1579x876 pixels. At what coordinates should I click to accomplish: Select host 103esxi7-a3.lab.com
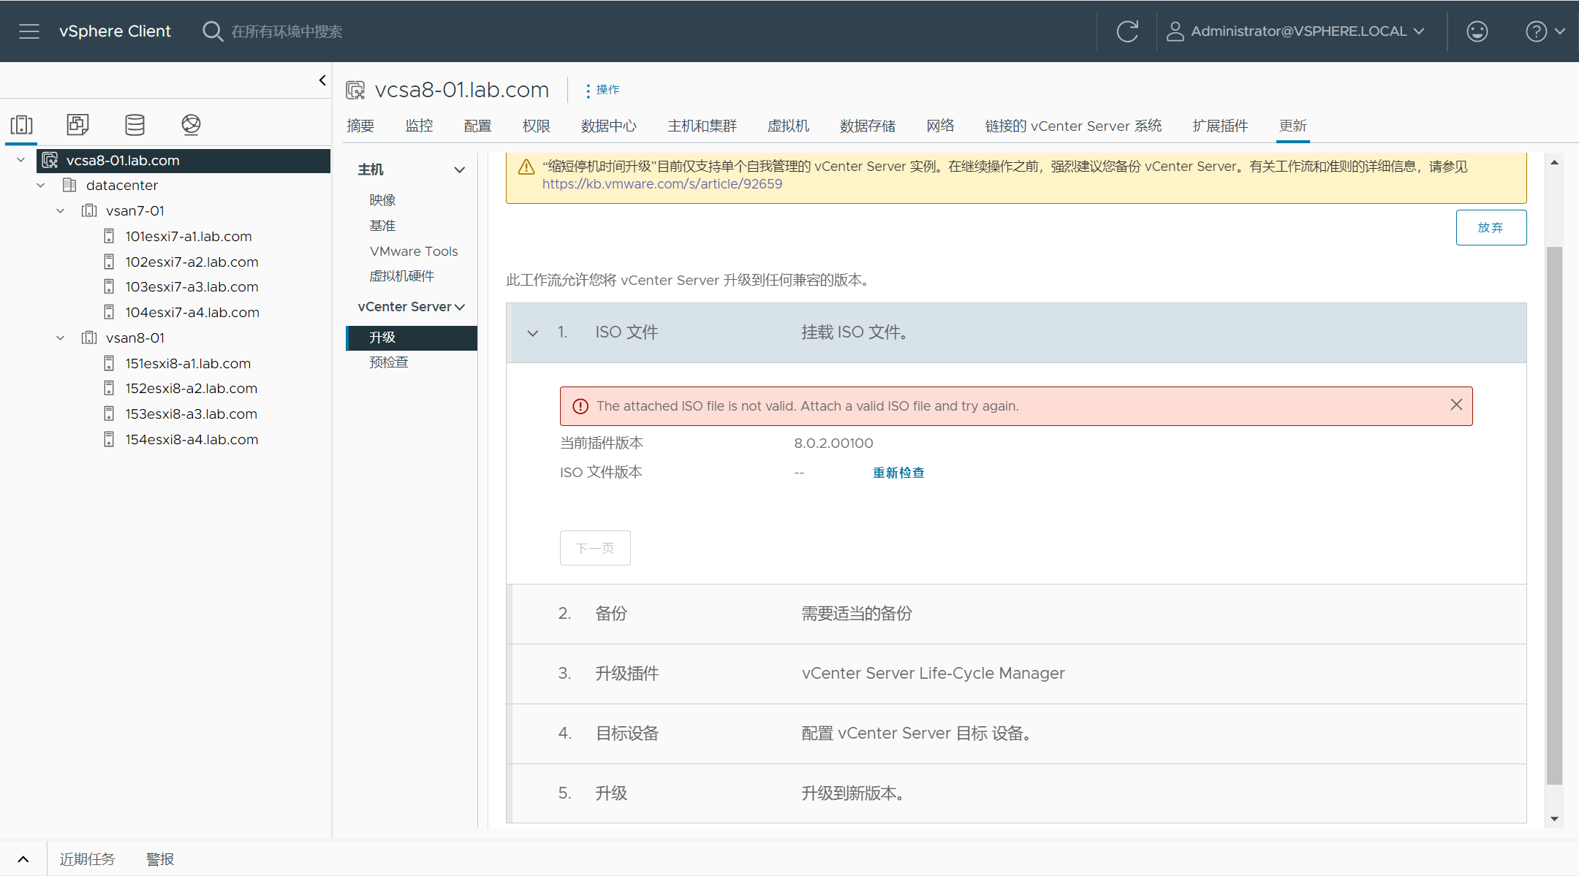(x=192, y=287)
